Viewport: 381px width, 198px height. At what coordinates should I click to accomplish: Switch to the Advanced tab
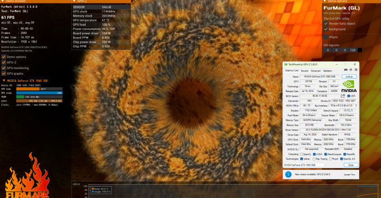[x=315, y=71]
